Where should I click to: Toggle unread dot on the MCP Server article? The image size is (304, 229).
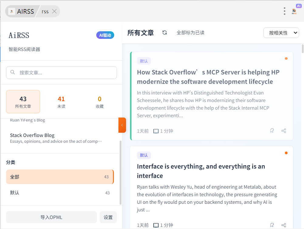(286, 58)
